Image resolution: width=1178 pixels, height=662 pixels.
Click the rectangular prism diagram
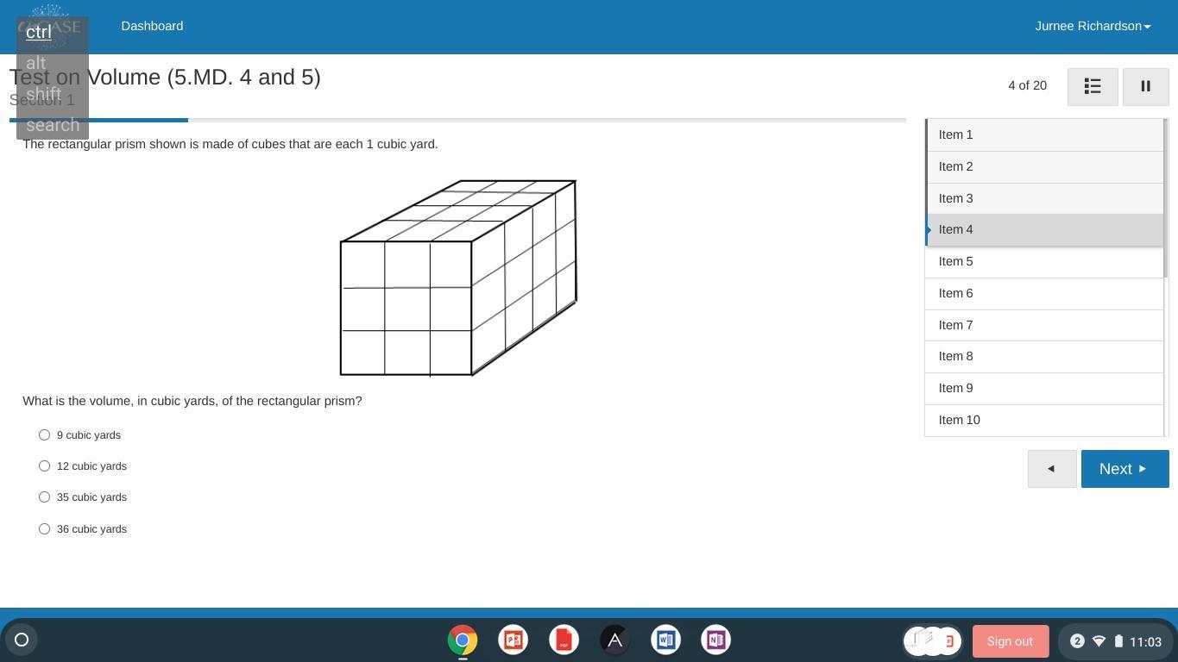coord(458,278)
